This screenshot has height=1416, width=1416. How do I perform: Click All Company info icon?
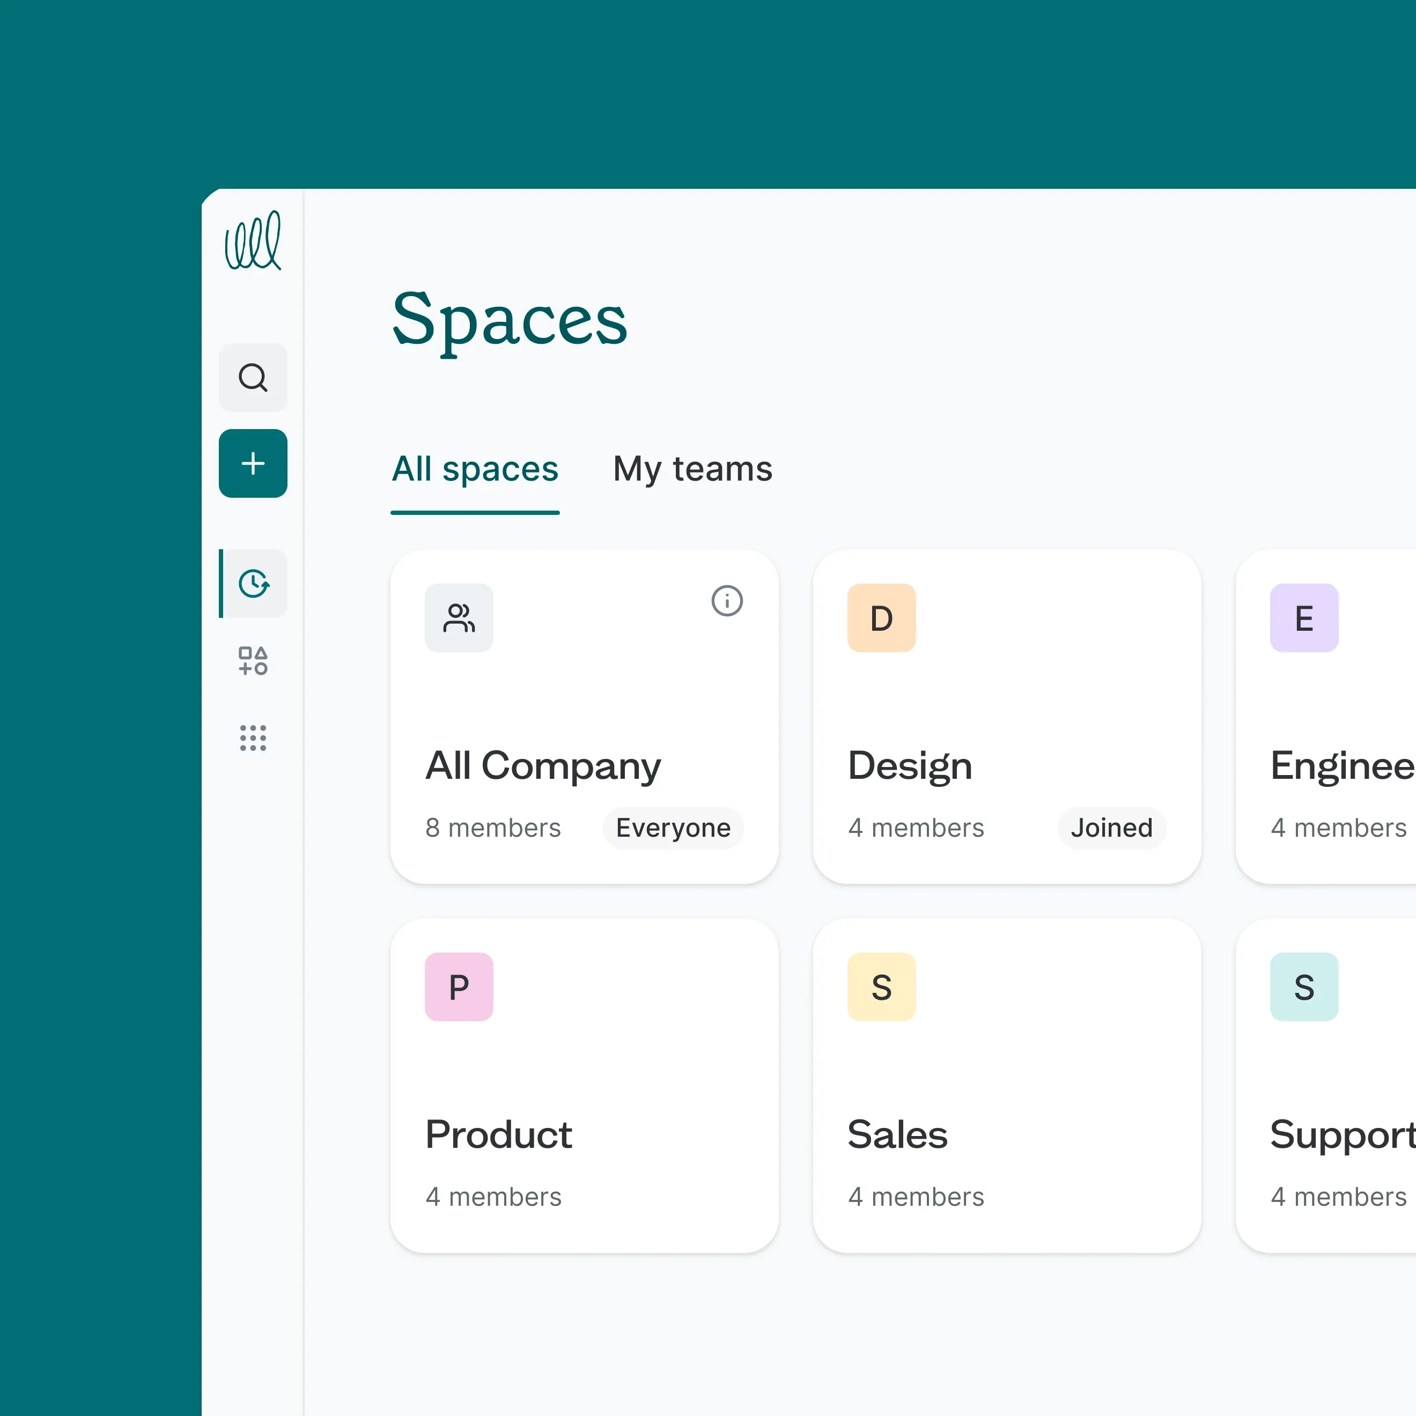(x=726, y=601)
